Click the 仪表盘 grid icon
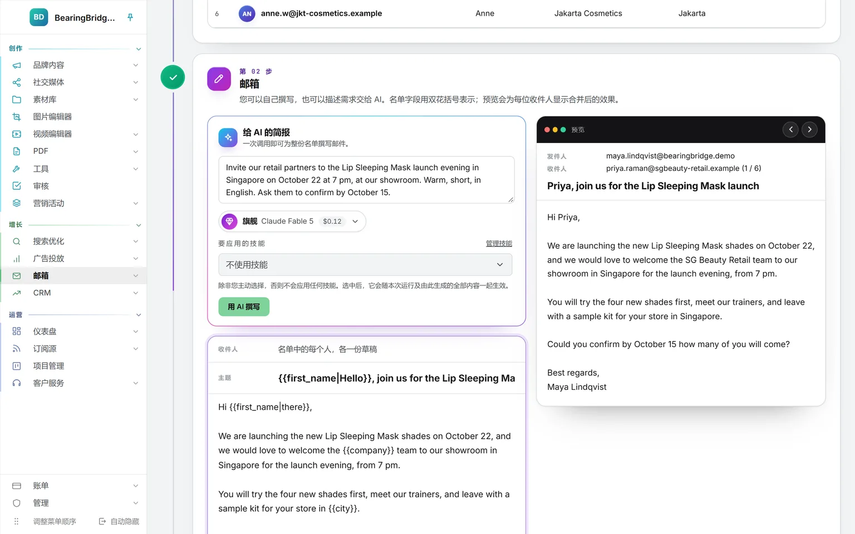This screenshot has width=855, height=534. [17, 332]
